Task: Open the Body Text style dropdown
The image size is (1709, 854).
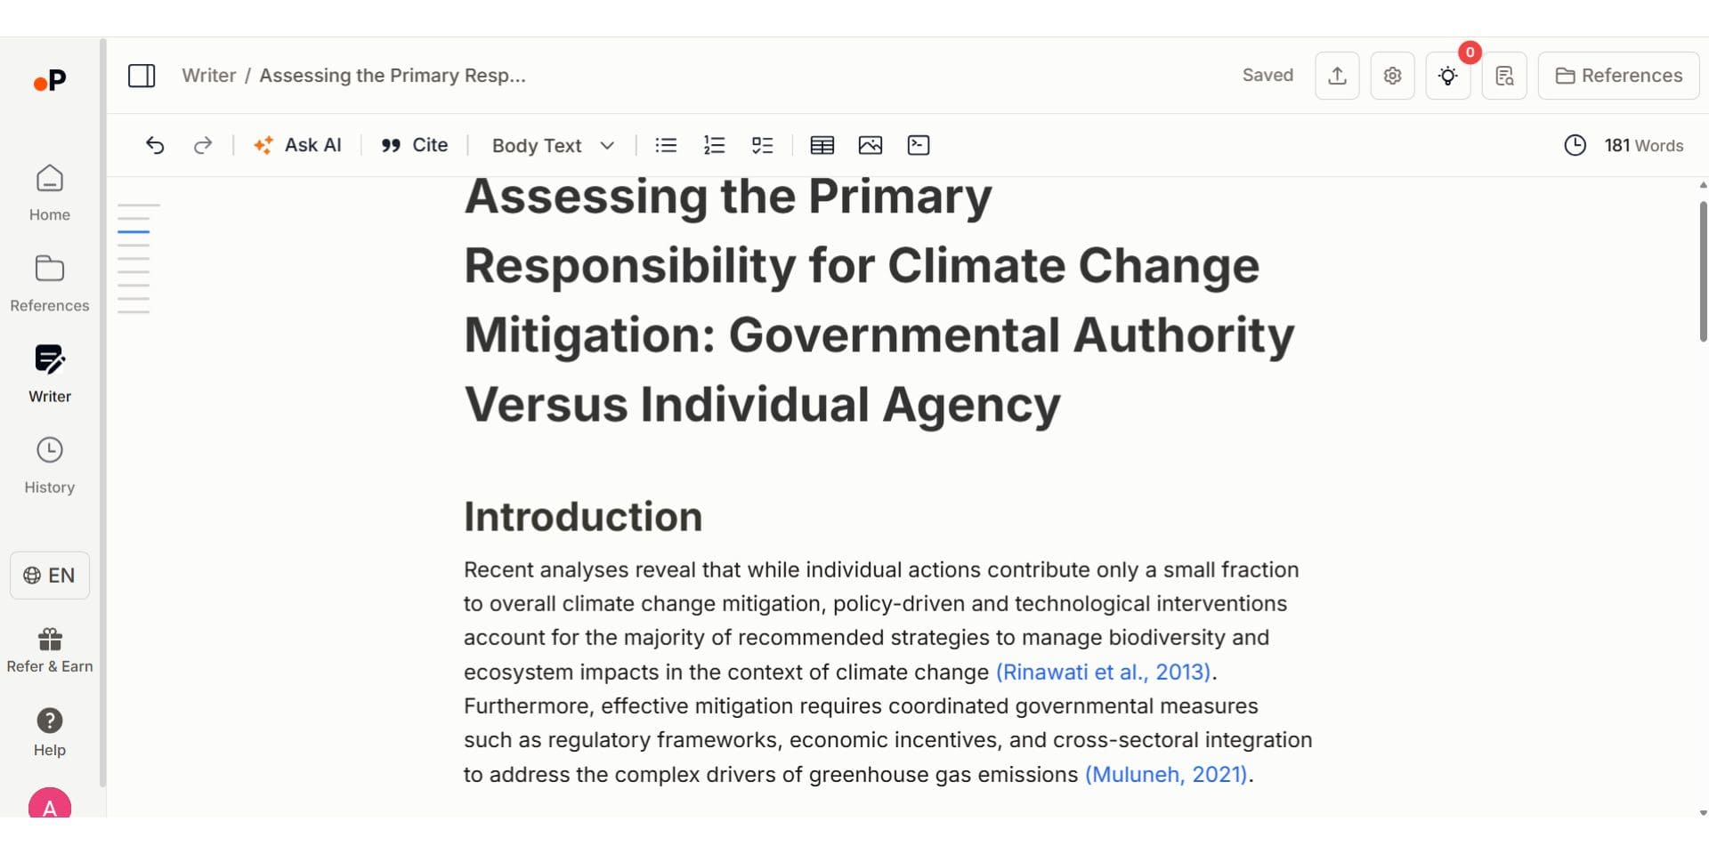Action: tap(553, 145)
